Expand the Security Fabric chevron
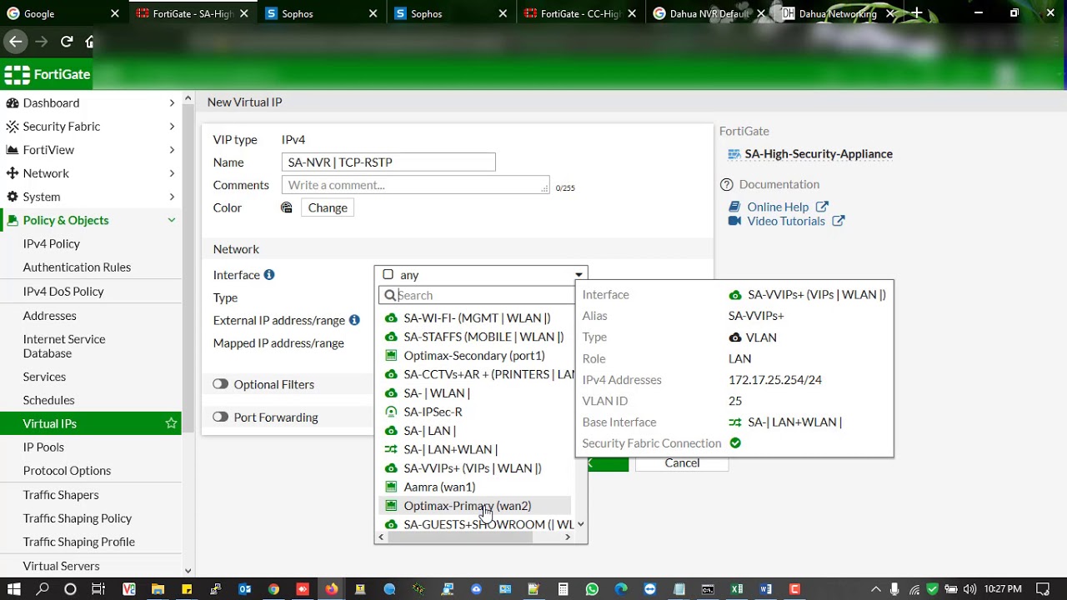The height and width of the screenshot is (600, 1067). click(172, 127)
